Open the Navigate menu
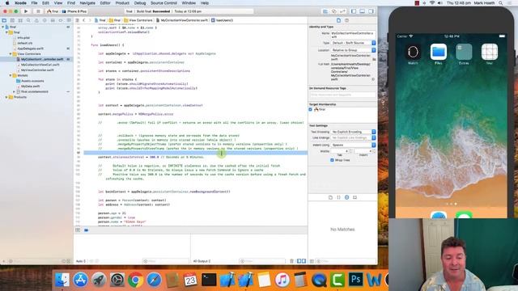This screenshot has height=291, width=518. [87, 3]
